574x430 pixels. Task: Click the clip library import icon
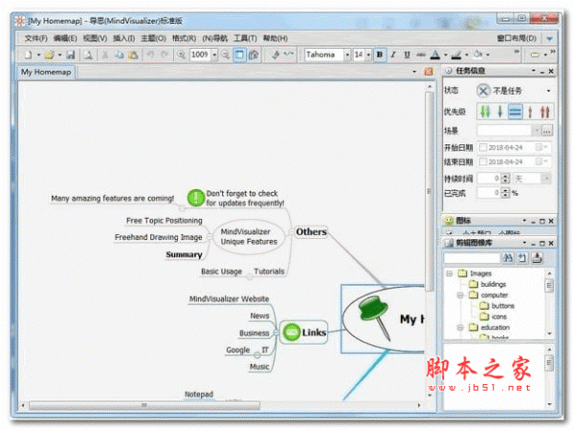(522, 258)
